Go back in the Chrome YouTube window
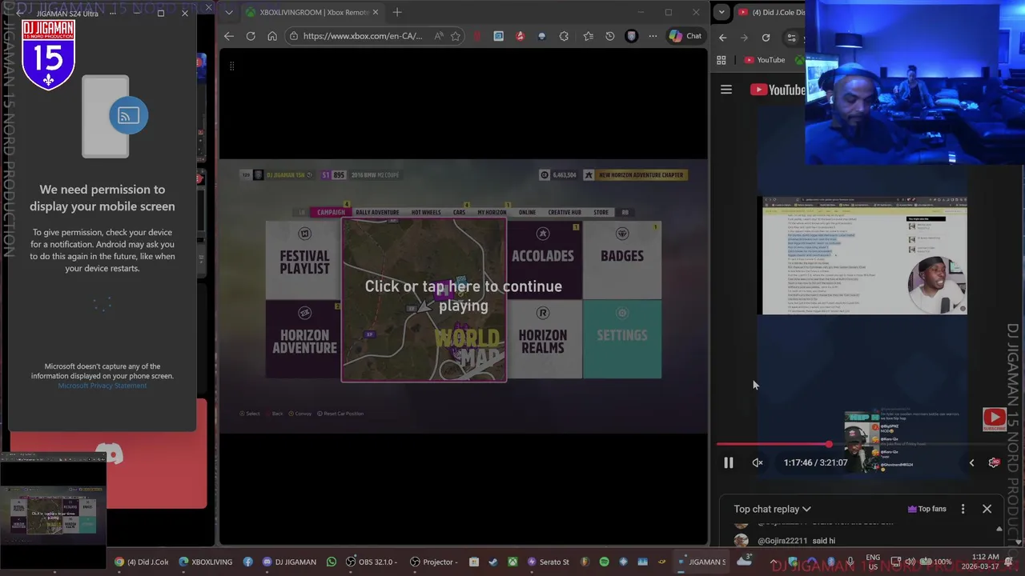 click(x=722, y=38)
